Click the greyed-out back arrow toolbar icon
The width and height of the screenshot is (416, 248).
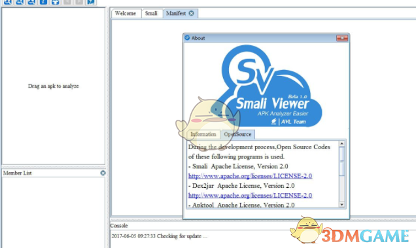pyautogui.click(x=67, y=2)
